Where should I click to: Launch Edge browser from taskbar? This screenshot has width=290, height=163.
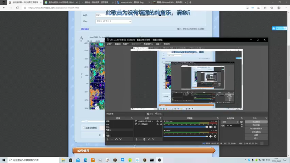click(x=86, y=160)
